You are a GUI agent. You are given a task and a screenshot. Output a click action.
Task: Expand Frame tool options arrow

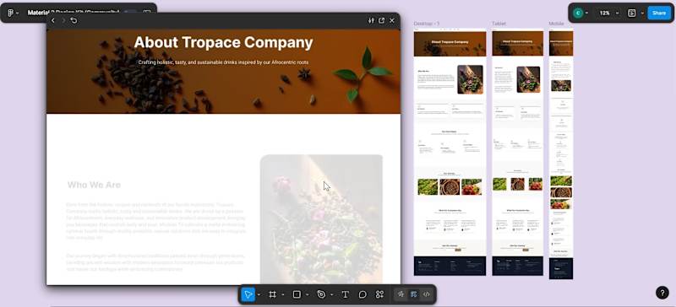click(283, 294)
